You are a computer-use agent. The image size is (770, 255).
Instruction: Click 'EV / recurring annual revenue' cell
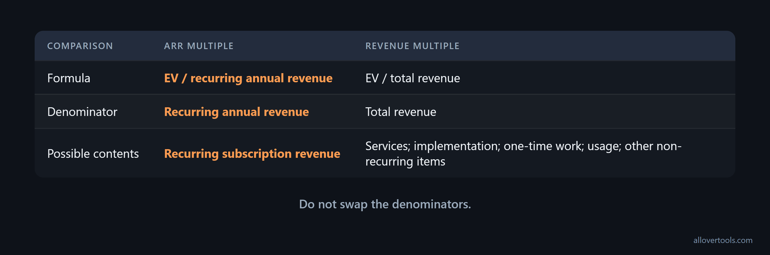[x=248, y=78]
